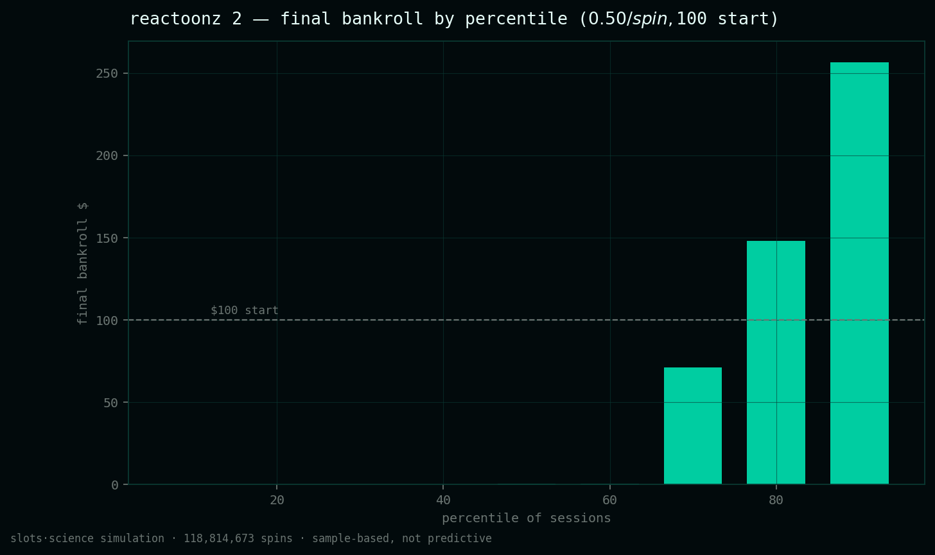
Task: Click y-axis tick label 200
Action: 107,155
